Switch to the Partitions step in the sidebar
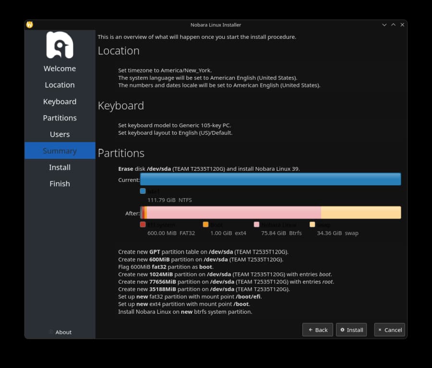The width and height of the screenshot is (432, 368). (x=60, y=118)
